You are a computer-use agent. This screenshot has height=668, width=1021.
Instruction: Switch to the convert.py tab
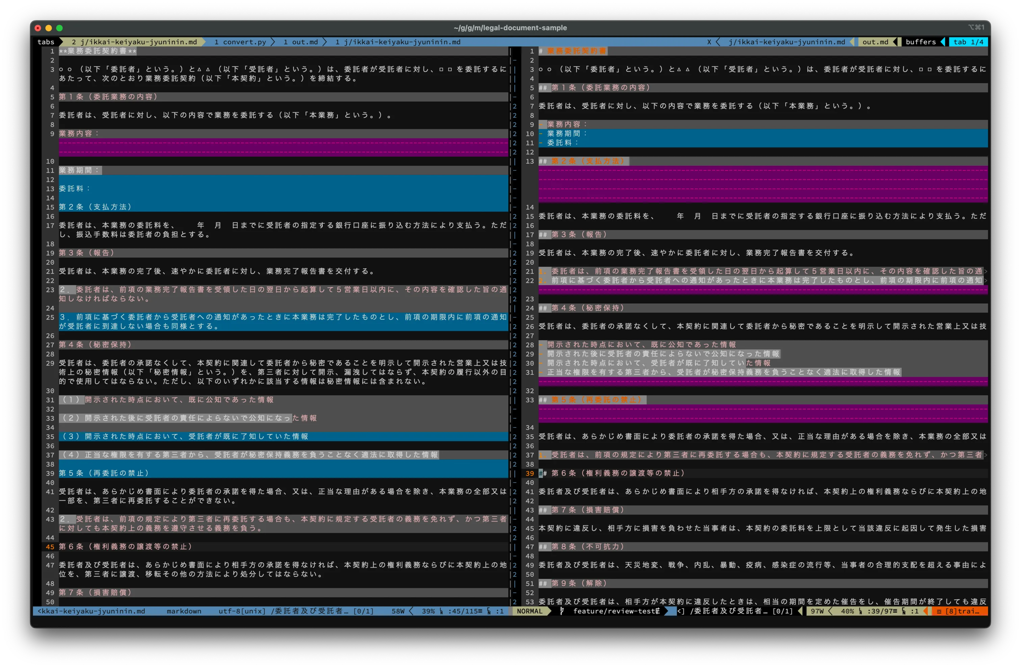pos(240,42)
